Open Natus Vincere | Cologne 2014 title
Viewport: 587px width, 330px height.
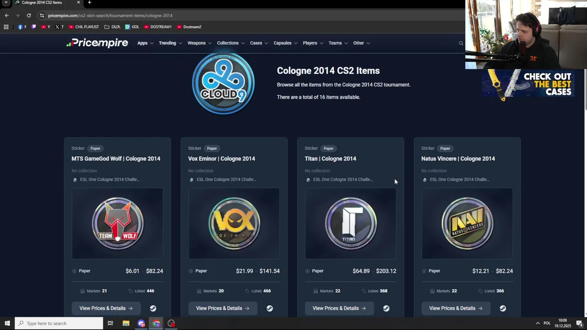coord(458,159)
